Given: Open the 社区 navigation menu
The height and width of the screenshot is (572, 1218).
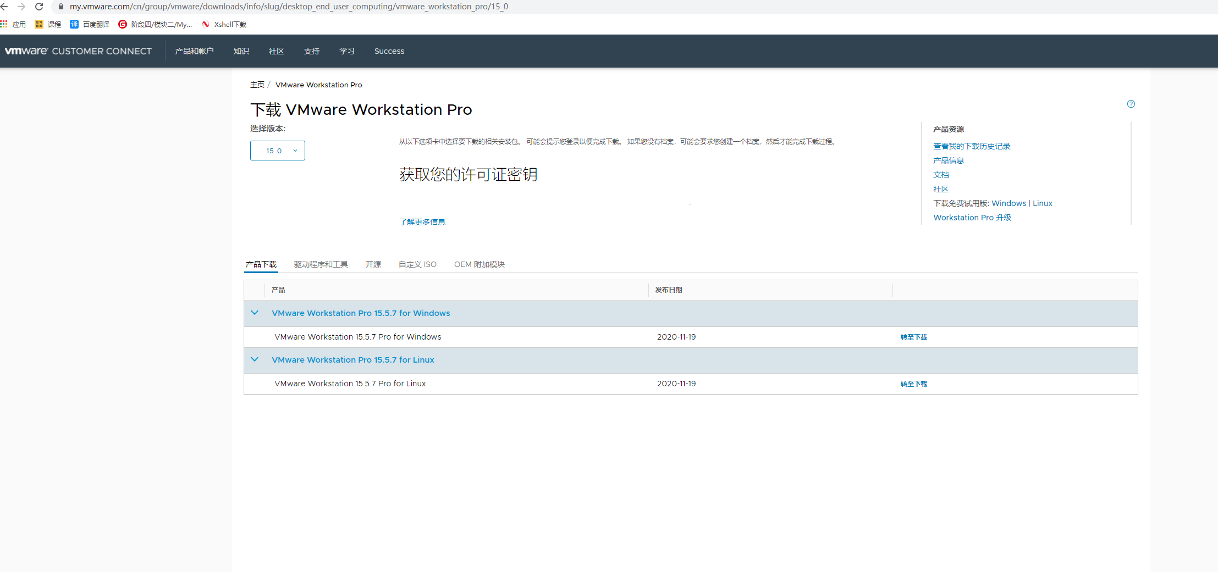Looking at the screenshot, I should [277, 51].
